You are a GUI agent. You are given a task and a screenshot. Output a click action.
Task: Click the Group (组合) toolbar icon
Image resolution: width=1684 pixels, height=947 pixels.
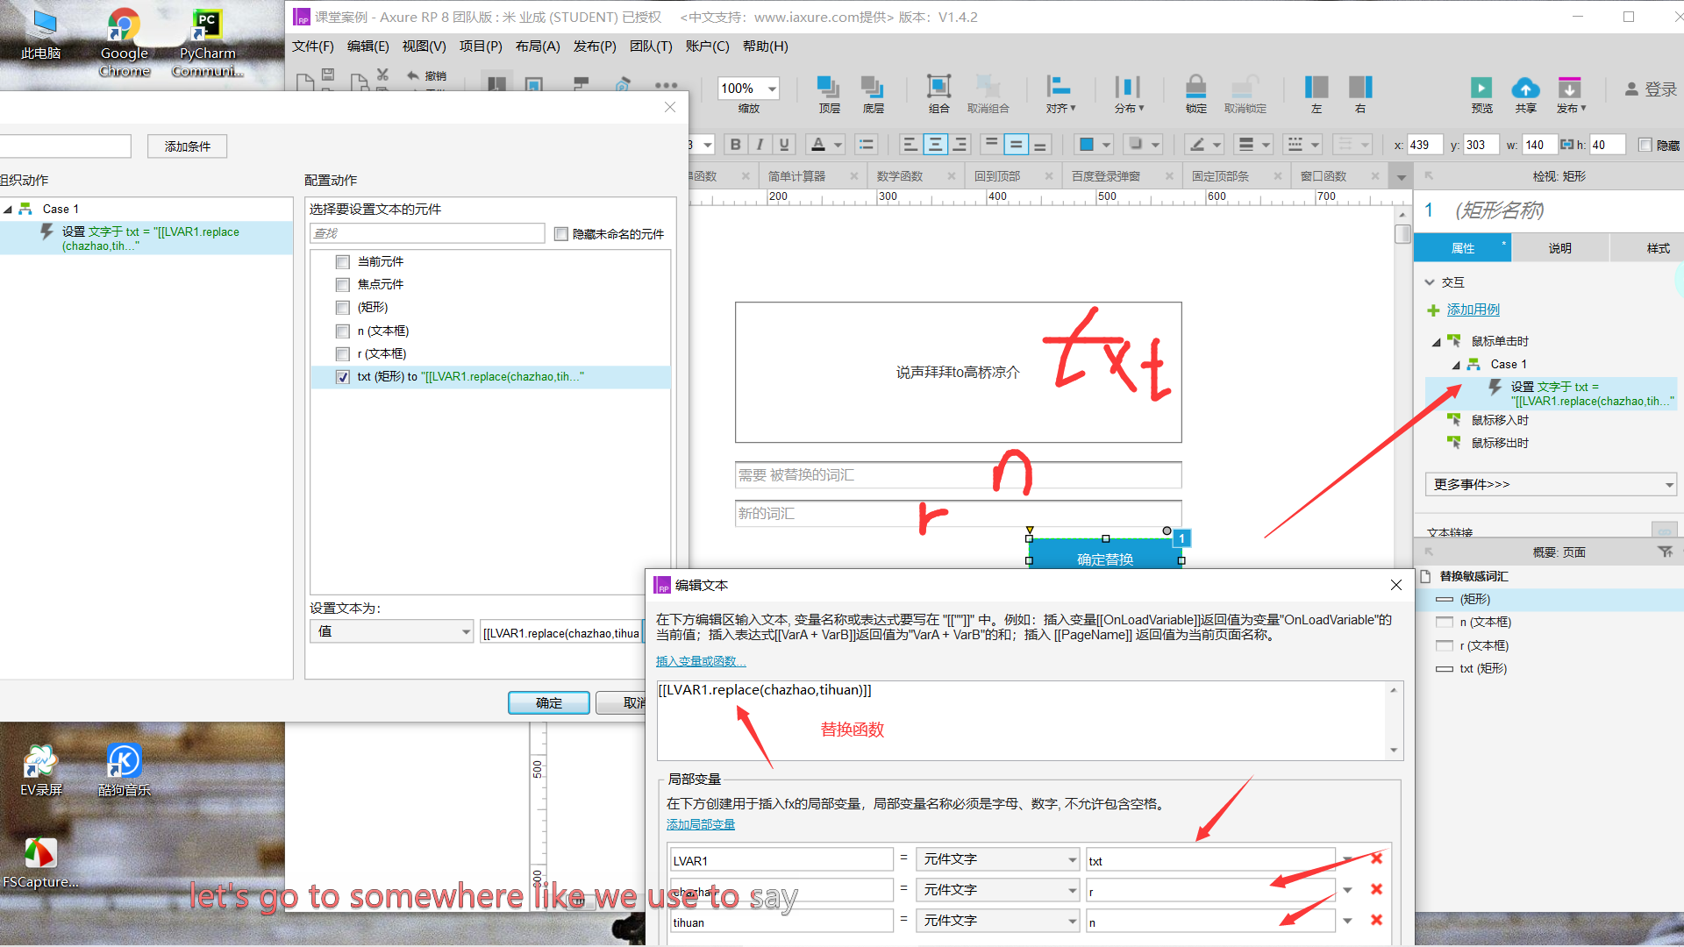point(938,87)
